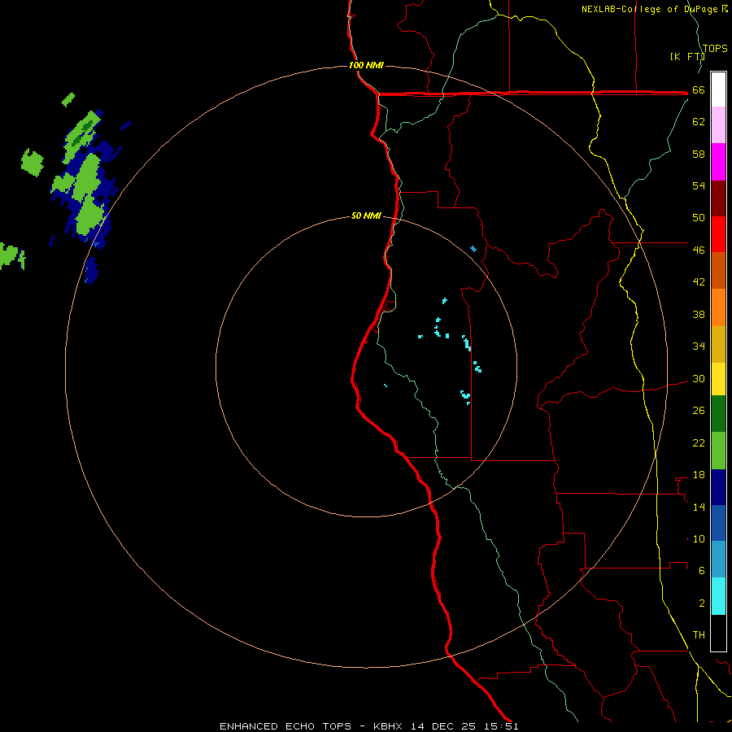Viewport: 732px width, 732px height.
Task: Click the medium blue legend swatch below 14
Action: coord(718,523)
